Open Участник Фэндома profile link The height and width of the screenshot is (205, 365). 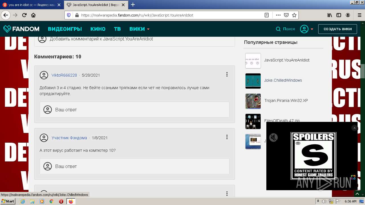(69, 138)
